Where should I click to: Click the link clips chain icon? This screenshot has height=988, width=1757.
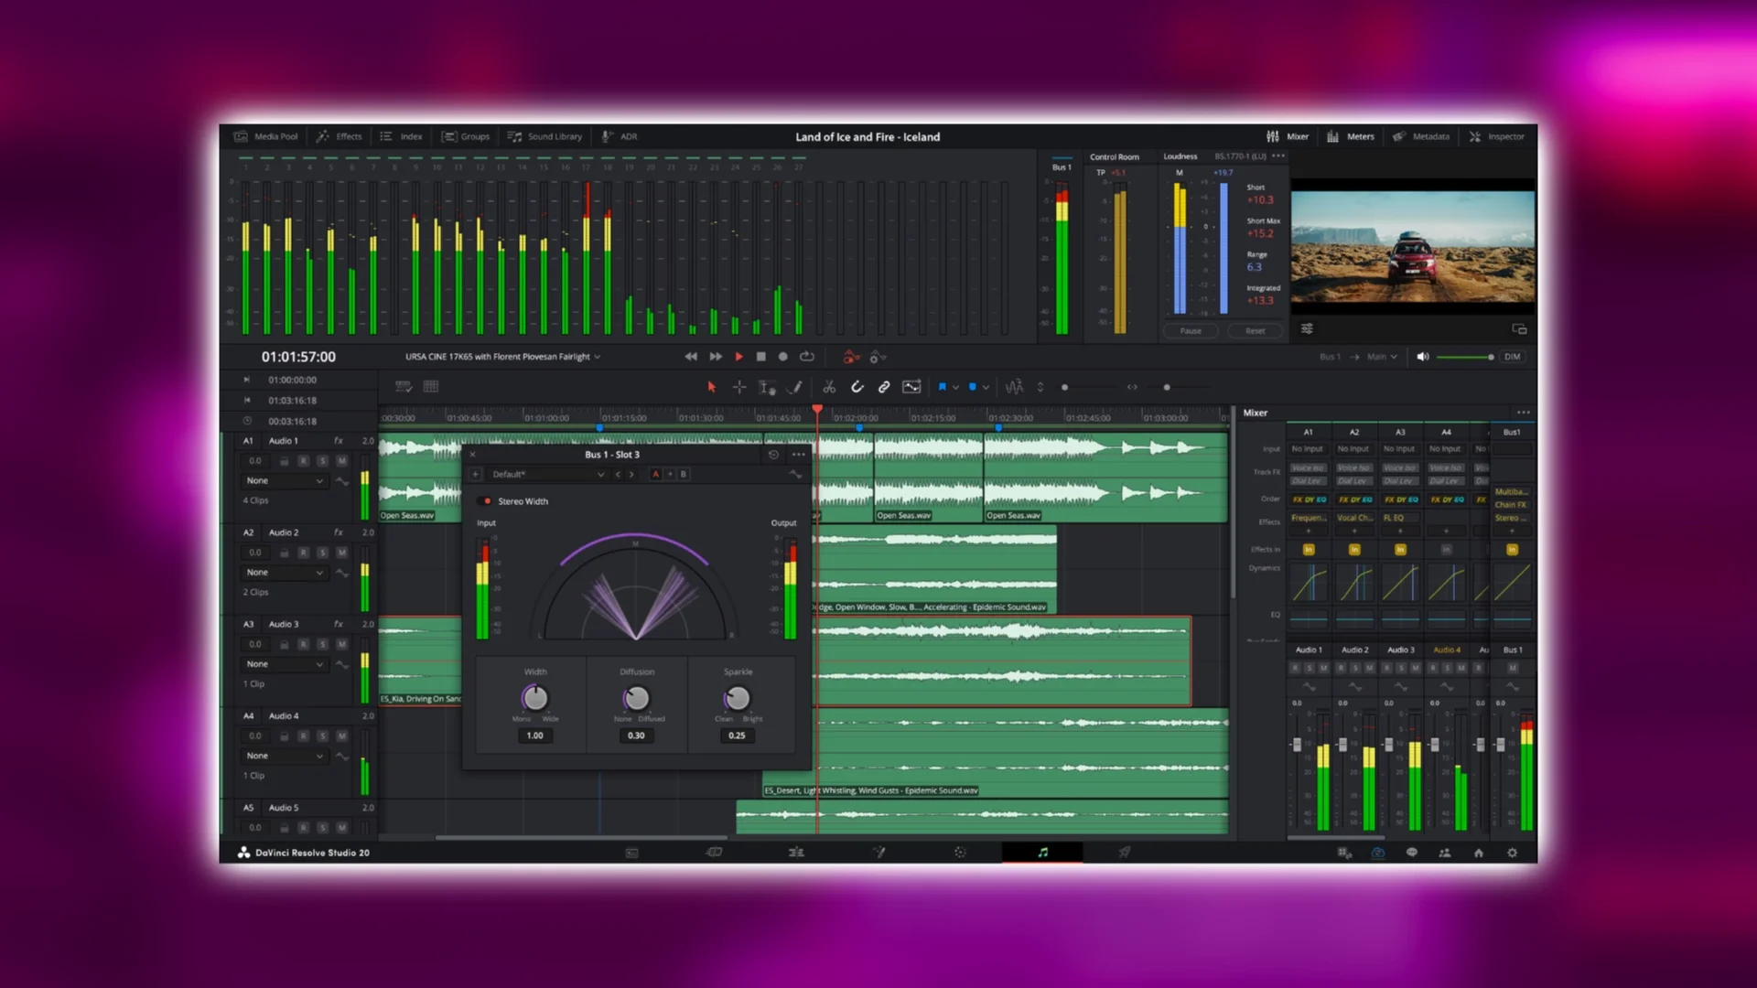pyautogui.click(x=884, y=387)
